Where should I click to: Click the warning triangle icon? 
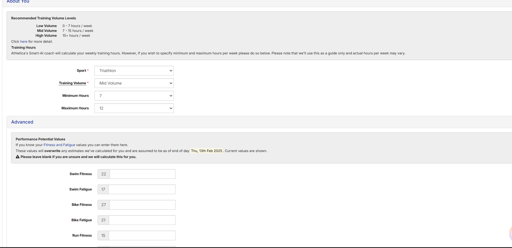click(x=18, y=157)
